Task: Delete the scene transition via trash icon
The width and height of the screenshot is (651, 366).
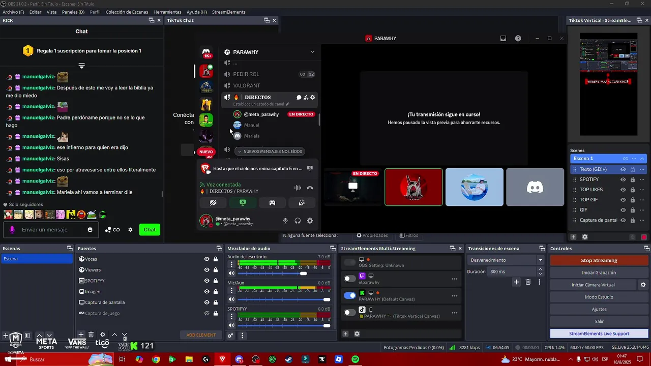Action: click(528, 282)
